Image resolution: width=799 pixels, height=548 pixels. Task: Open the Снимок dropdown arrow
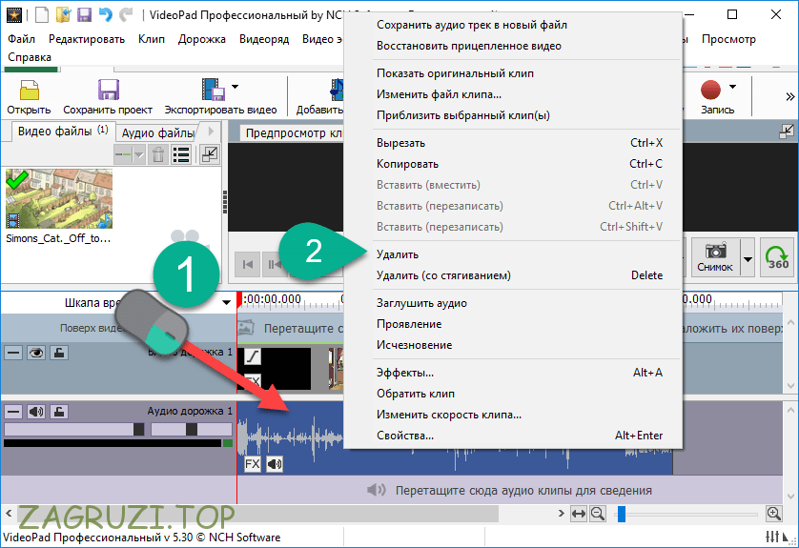tap(748, 258)
